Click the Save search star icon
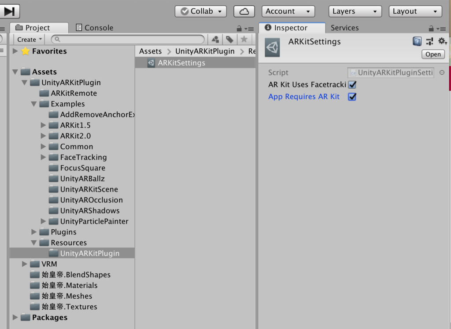Screen dimensions: 451x329 pos(244,39)
